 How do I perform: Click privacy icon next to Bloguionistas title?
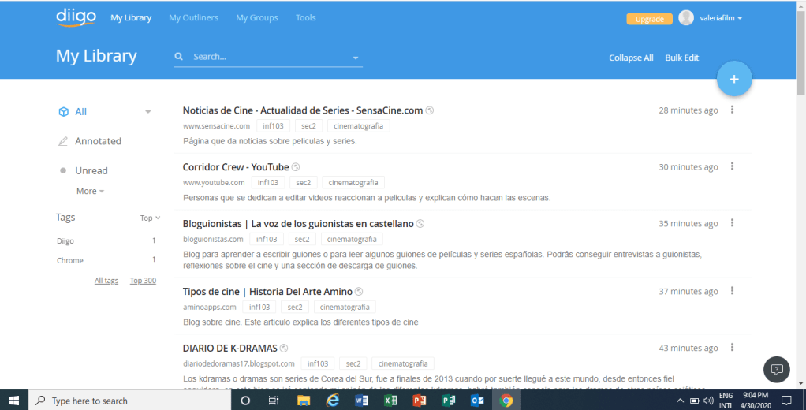pyautogui.click(x=420, y=224)
